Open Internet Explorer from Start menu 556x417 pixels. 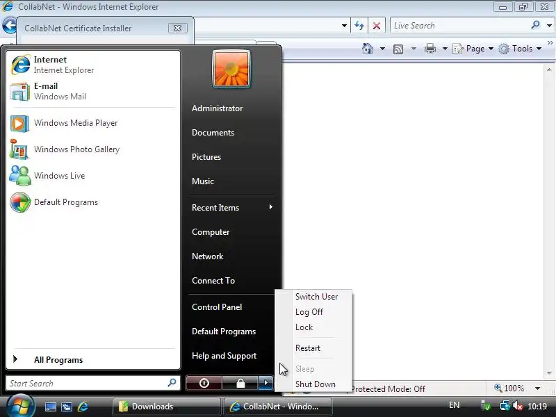pyautogui.click(x=93, y=65)
